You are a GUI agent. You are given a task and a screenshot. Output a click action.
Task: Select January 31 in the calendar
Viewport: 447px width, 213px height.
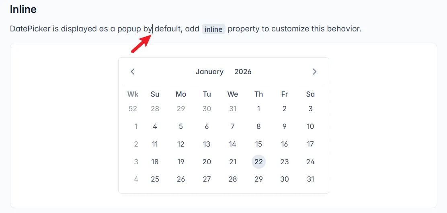310,179
